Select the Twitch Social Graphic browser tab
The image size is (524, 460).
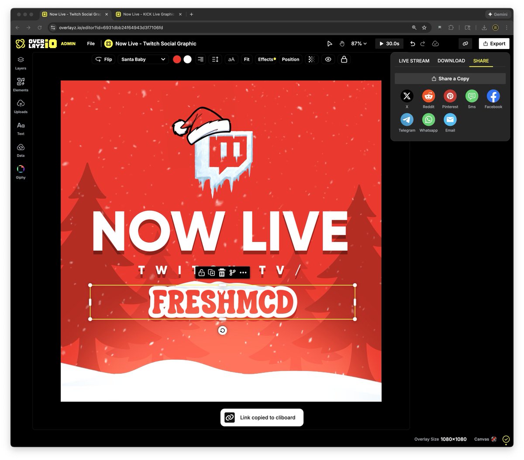(75, 14)
